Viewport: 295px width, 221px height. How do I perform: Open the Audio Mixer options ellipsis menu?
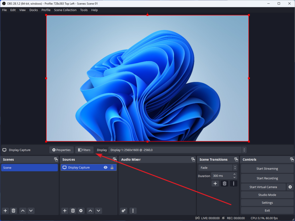133,211
